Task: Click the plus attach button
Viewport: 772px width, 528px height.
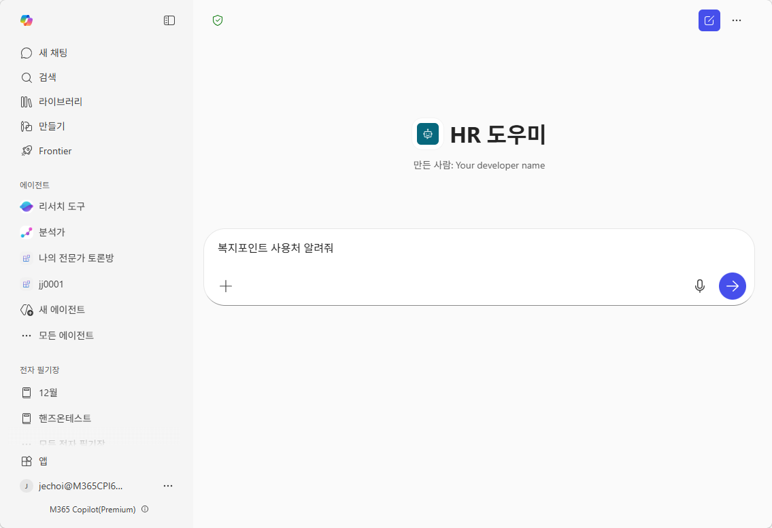Action: [x=226, y=286]
